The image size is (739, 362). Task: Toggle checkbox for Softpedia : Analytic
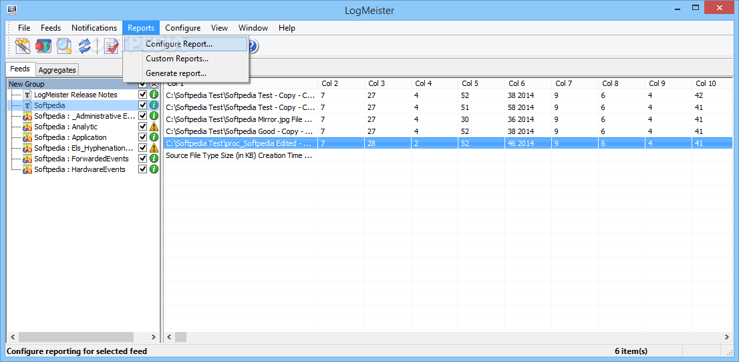[143, 127]
